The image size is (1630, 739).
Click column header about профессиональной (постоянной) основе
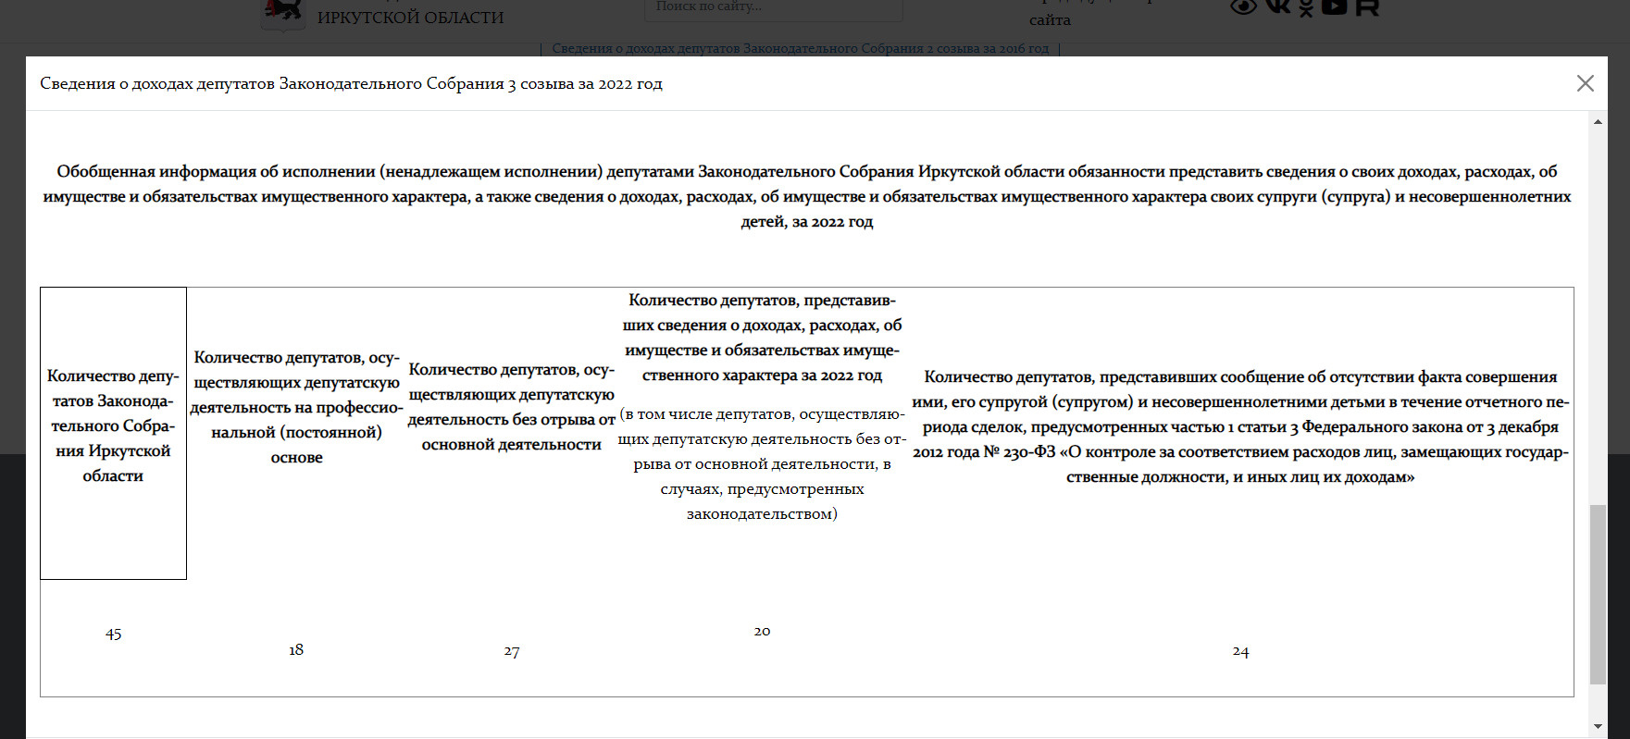click(296, 407)
